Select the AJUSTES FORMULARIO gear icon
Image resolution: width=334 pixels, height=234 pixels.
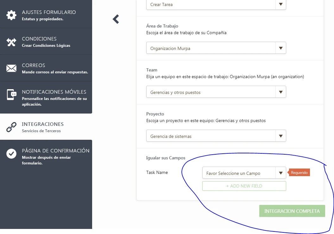click(x=11, y=15)
